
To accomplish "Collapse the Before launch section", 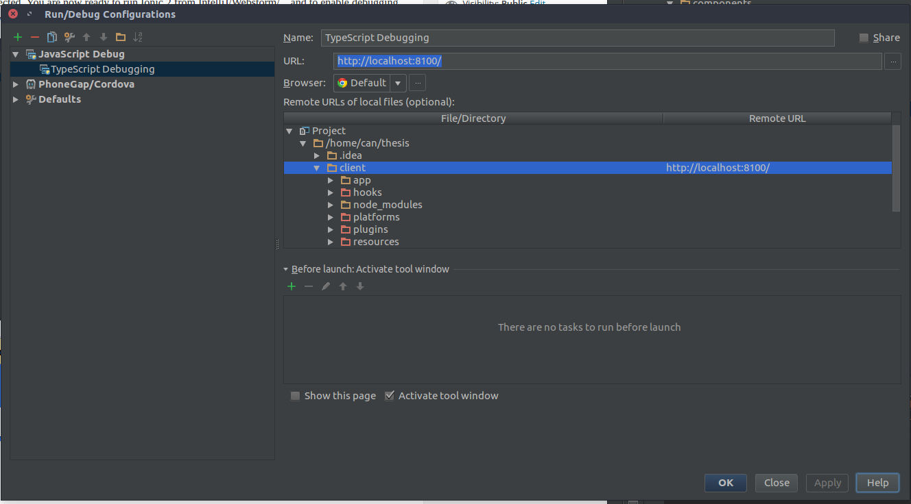I will coord(286,270).
